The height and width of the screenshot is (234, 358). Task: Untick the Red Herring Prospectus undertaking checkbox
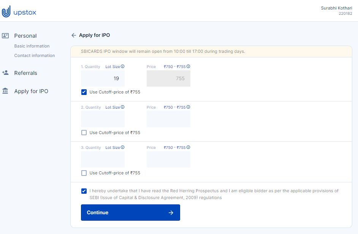click(84, 191)
